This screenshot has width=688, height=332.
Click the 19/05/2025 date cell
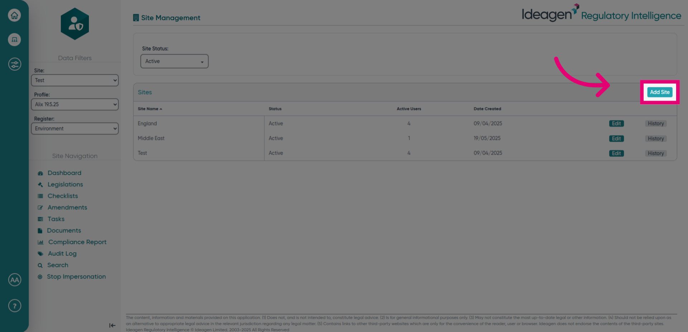tap(487, 138)
